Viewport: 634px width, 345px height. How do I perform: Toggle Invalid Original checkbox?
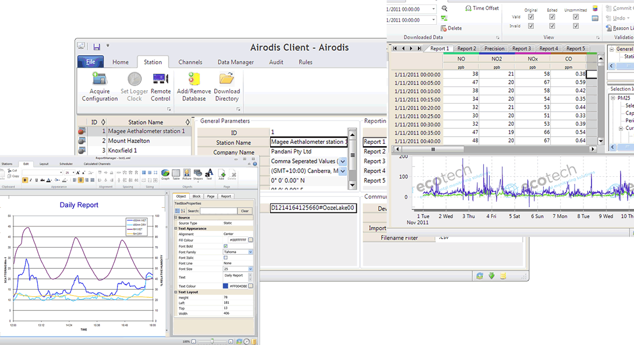(531, 26)
